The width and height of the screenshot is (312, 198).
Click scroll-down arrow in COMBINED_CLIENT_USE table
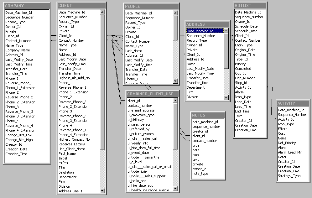[175, 190]
